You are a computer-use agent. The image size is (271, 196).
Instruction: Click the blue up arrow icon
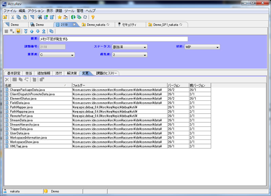[32, 31]
